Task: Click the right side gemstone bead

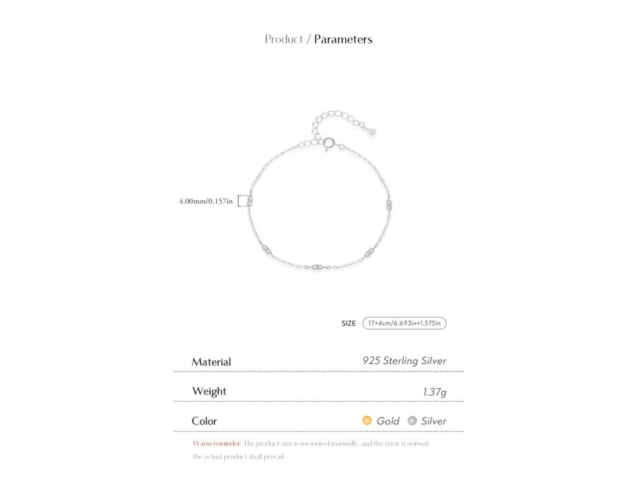Action: pyautogui.click(x=389, y=204)
